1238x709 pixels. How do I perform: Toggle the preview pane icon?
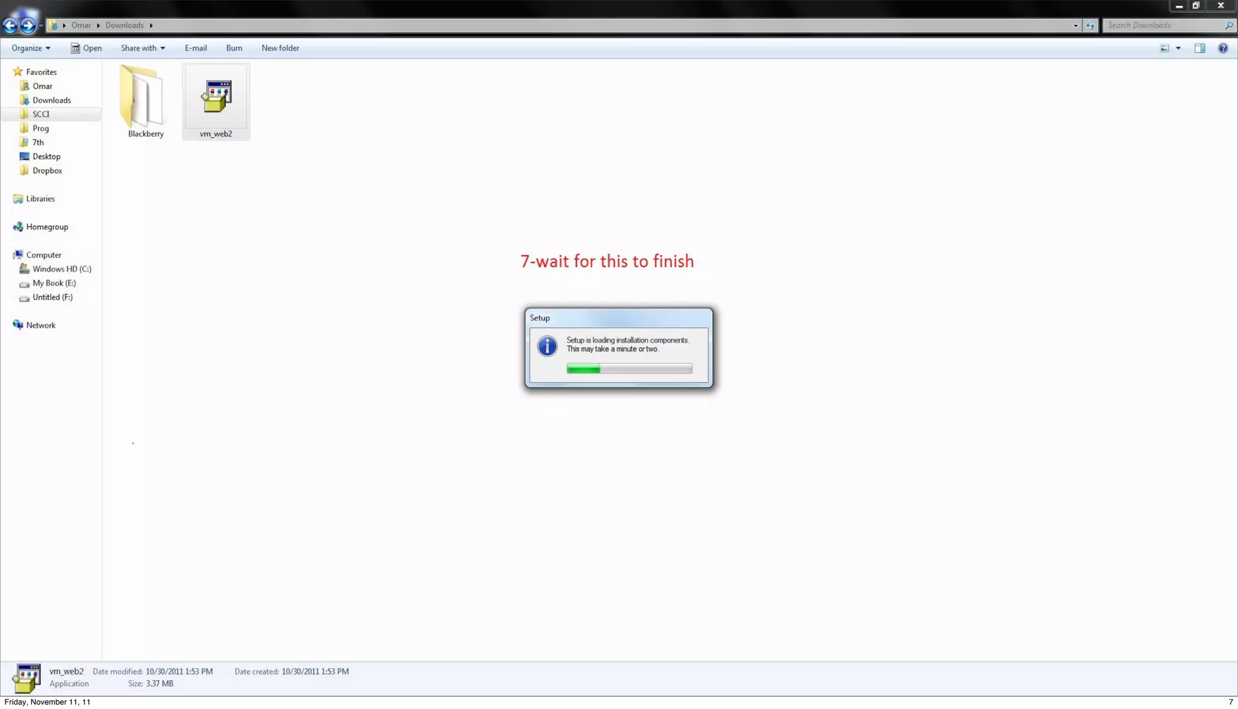(x=1199, y=48)
